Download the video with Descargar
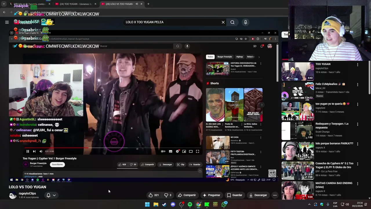 (x=258, y=195)
